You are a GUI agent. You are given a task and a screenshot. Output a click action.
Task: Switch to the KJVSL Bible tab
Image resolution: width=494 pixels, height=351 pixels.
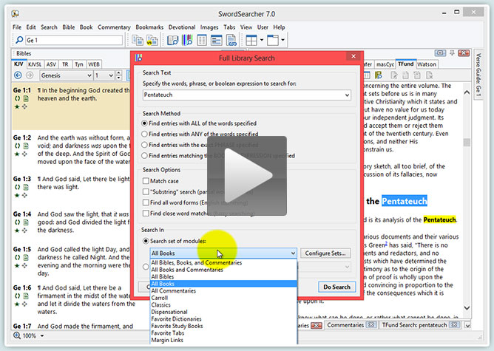(35, 64)
